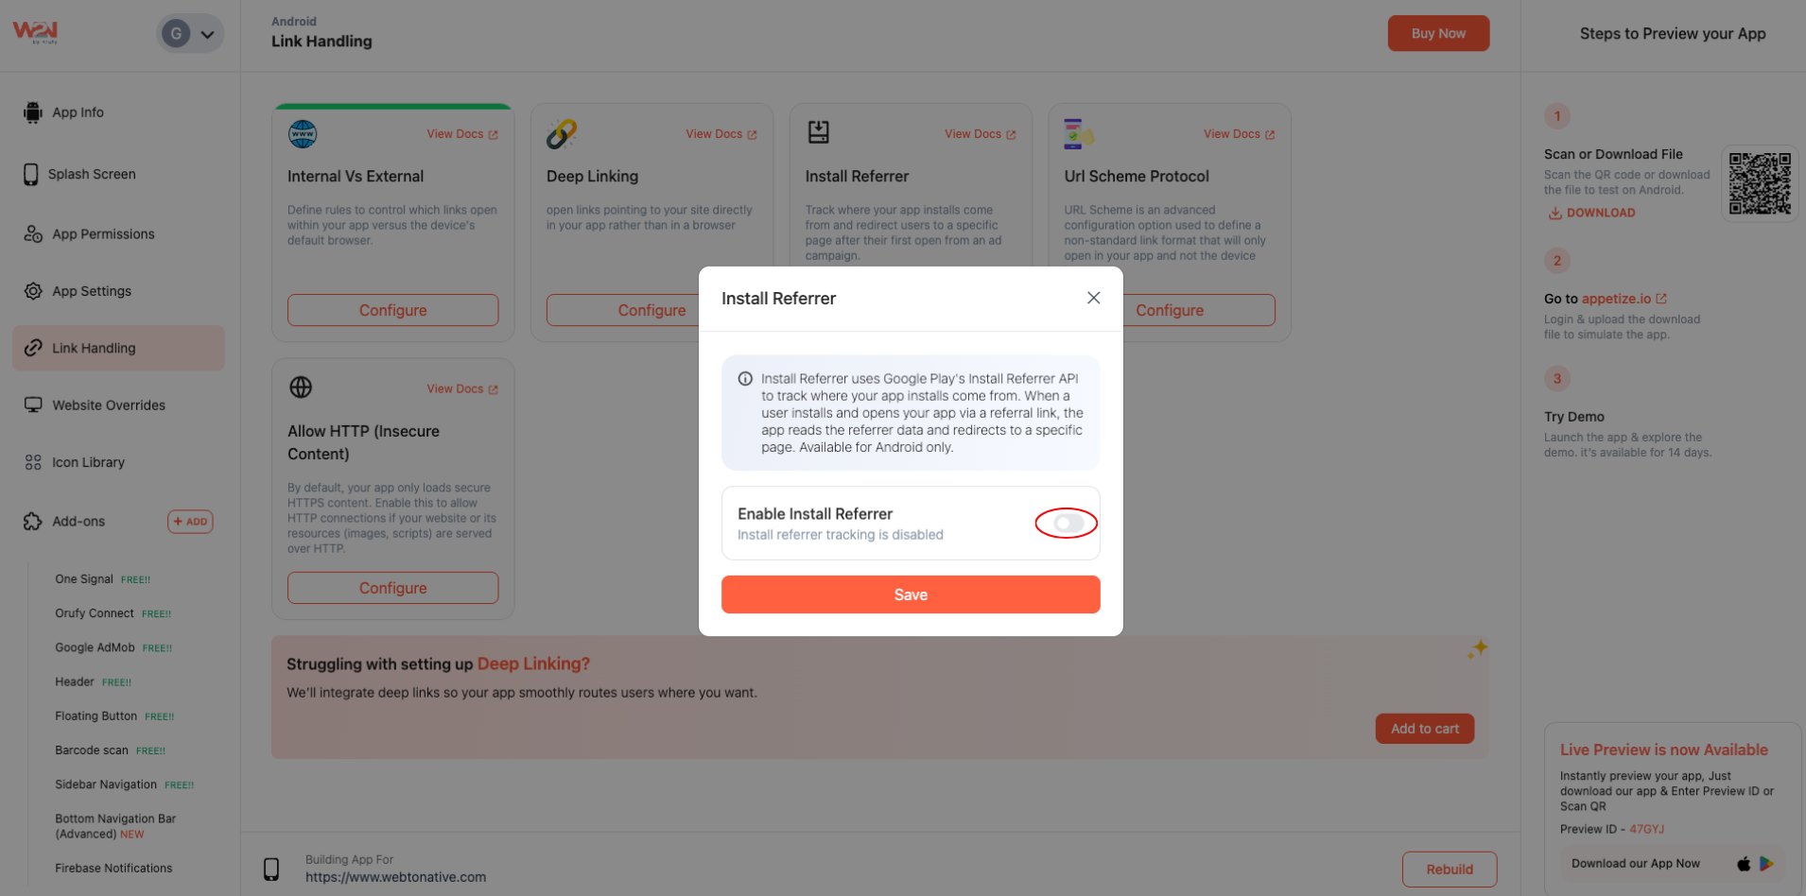
Task: Scan the QR code thumbnail
Action: pos(1760,182)
